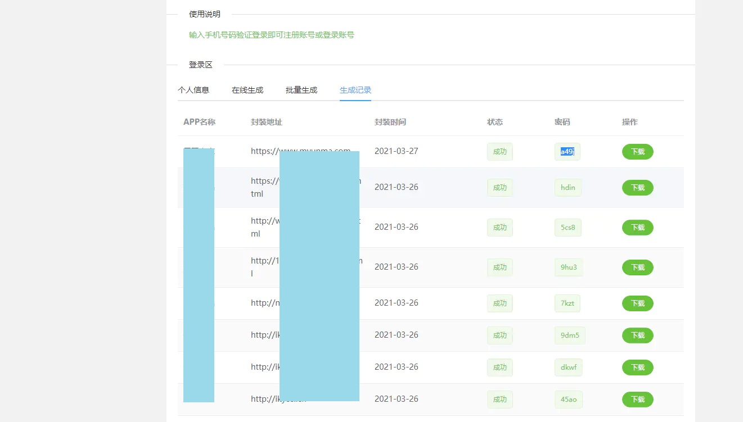Download the entry with password dkwf

[x=637, y=367]
